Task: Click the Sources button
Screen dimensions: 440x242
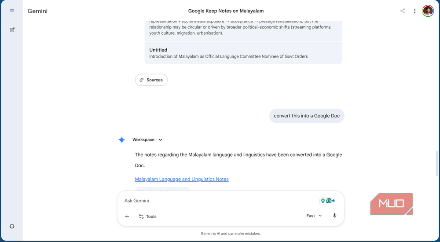Action: (151, 80)
